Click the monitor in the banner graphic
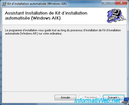Screen dimensions: 129x105 [117, 13]
